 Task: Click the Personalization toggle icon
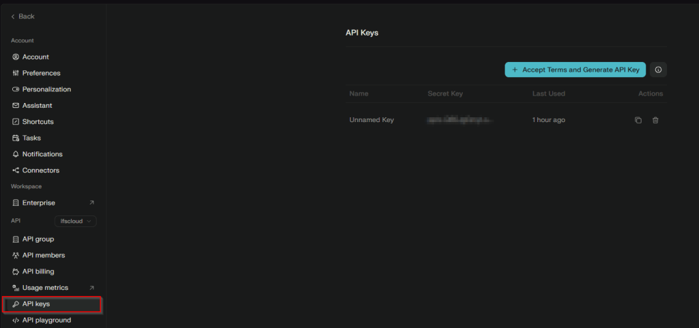tap(16, 89)
